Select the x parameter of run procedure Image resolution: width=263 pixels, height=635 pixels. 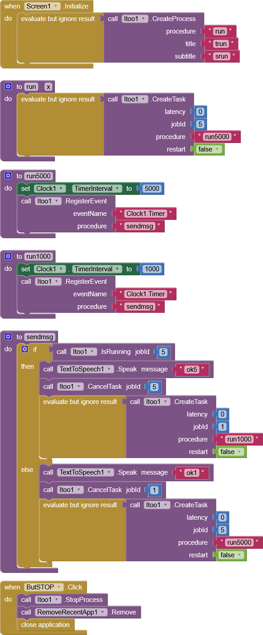(x=48, y=87)
